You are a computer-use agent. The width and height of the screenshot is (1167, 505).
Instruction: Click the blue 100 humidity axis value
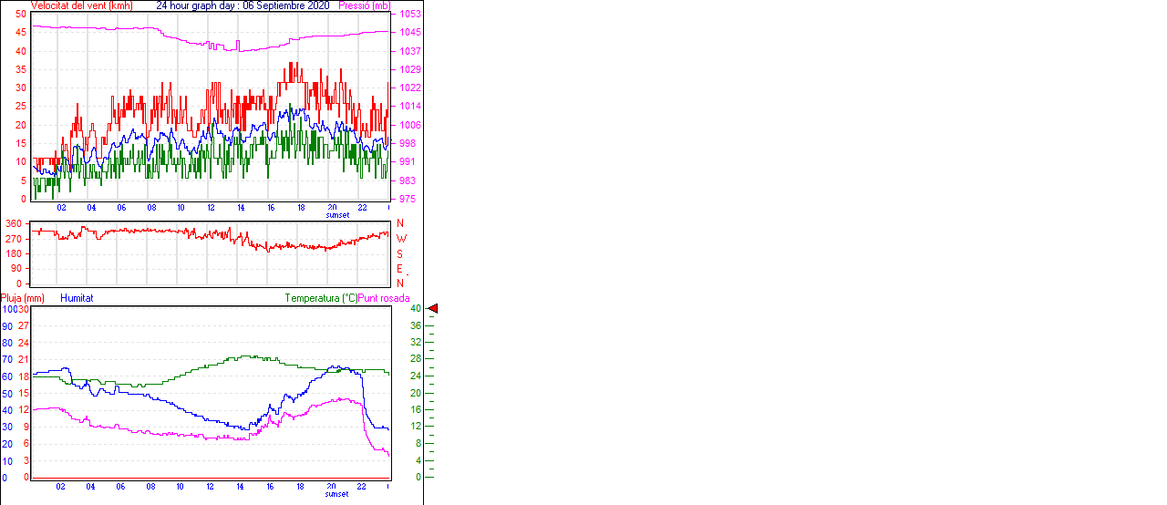pos(8,309)
